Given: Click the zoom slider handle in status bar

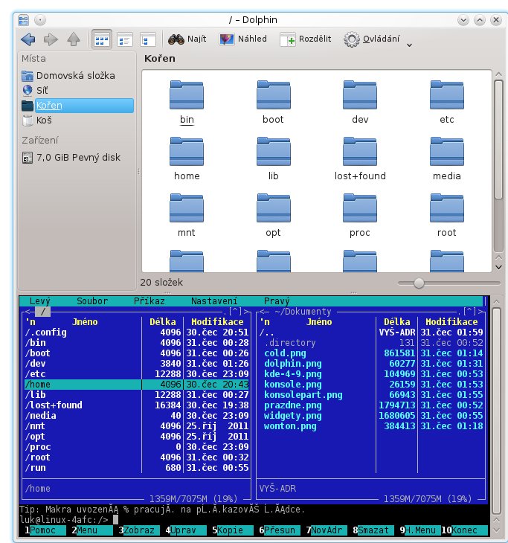Looking at the screenshot, I should pyautogui.click(x=419, y=283).
